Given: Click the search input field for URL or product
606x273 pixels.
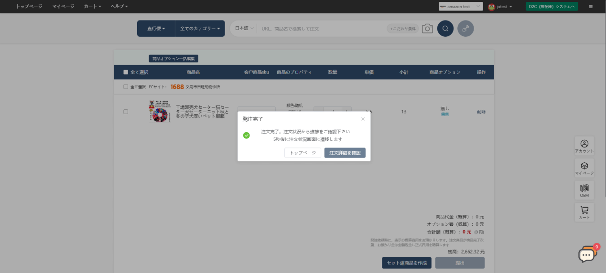Looking at the screenshot, I should tap(323, 29).
